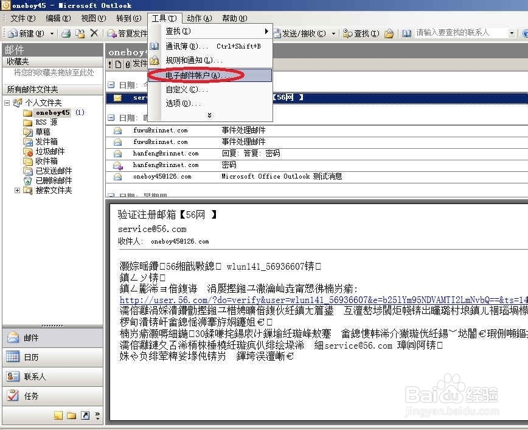Collapse the first 日期 group

click(111, 85)
